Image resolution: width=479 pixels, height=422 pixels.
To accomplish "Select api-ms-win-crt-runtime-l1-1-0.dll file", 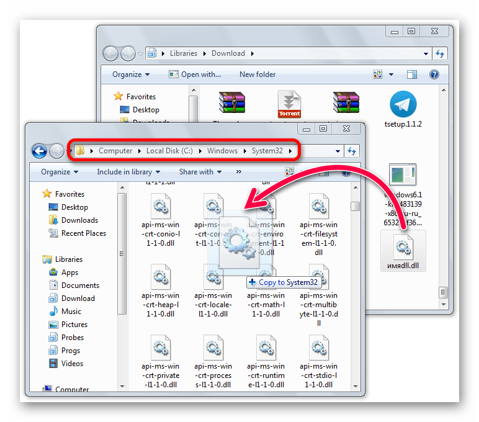I will point(266,362).
